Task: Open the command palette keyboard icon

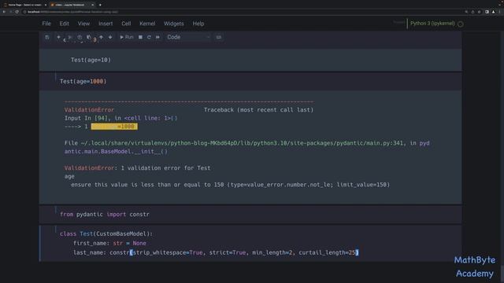Action: click(219, 37)
